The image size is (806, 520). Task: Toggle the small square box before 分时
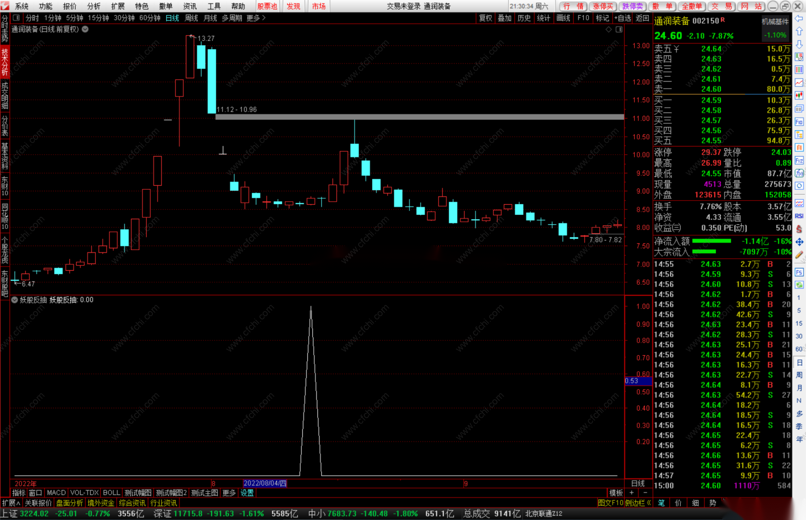[17, 18]
